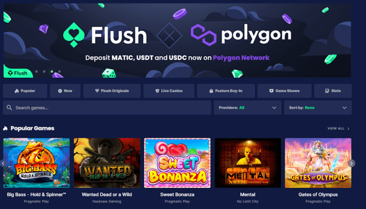Click the Feature Buy-In bag icon
This screenshot has height=209, width=366.
point(211,91)
